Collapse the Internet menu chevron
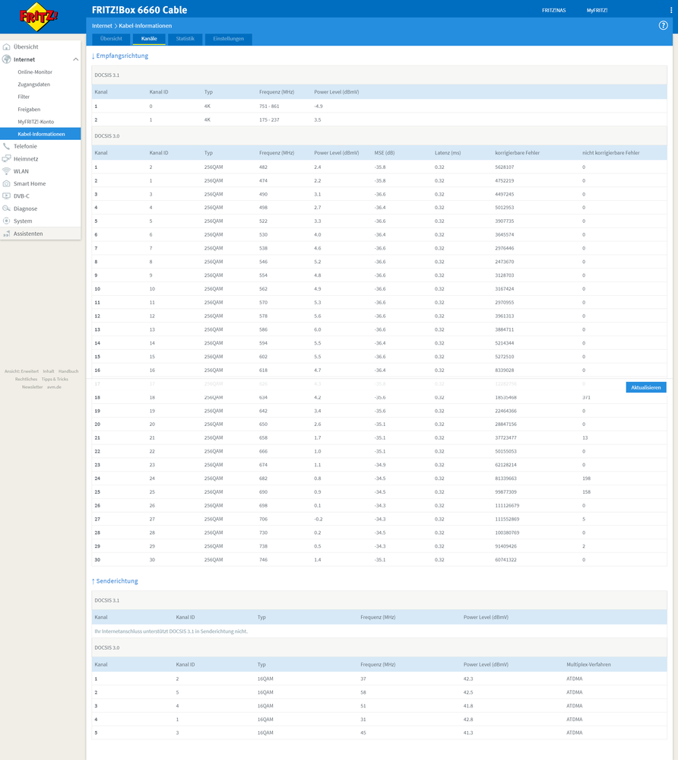The width and height of the screenshot is (678, 760). [75, 59]
